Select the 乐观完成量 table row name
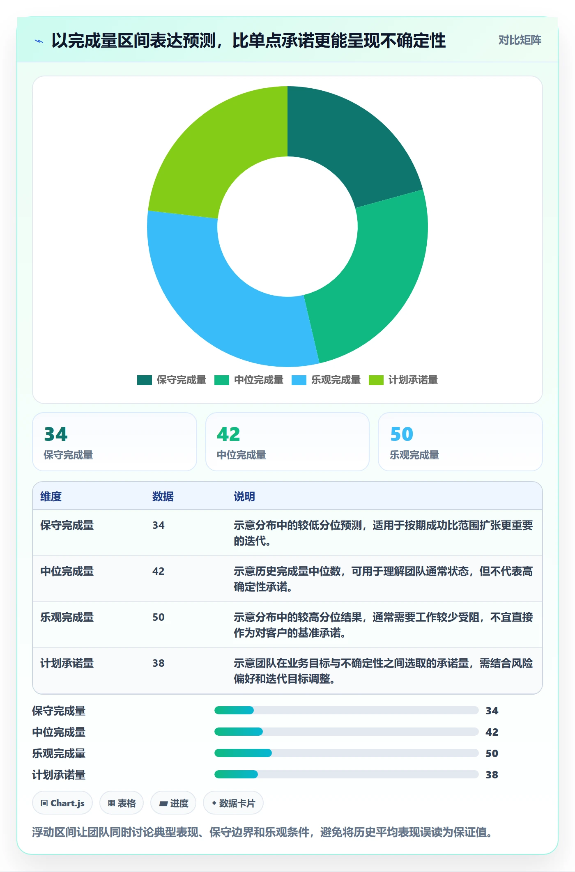This screenshot has width=575, height=872. pos(67,617)
